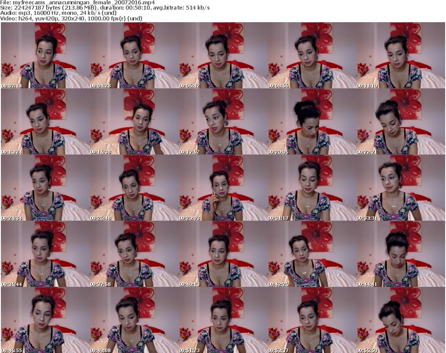Screen dimensions: 446x353
Task: Select the thumbnail stamped 00:04:28
Action: tap(134, 55)
